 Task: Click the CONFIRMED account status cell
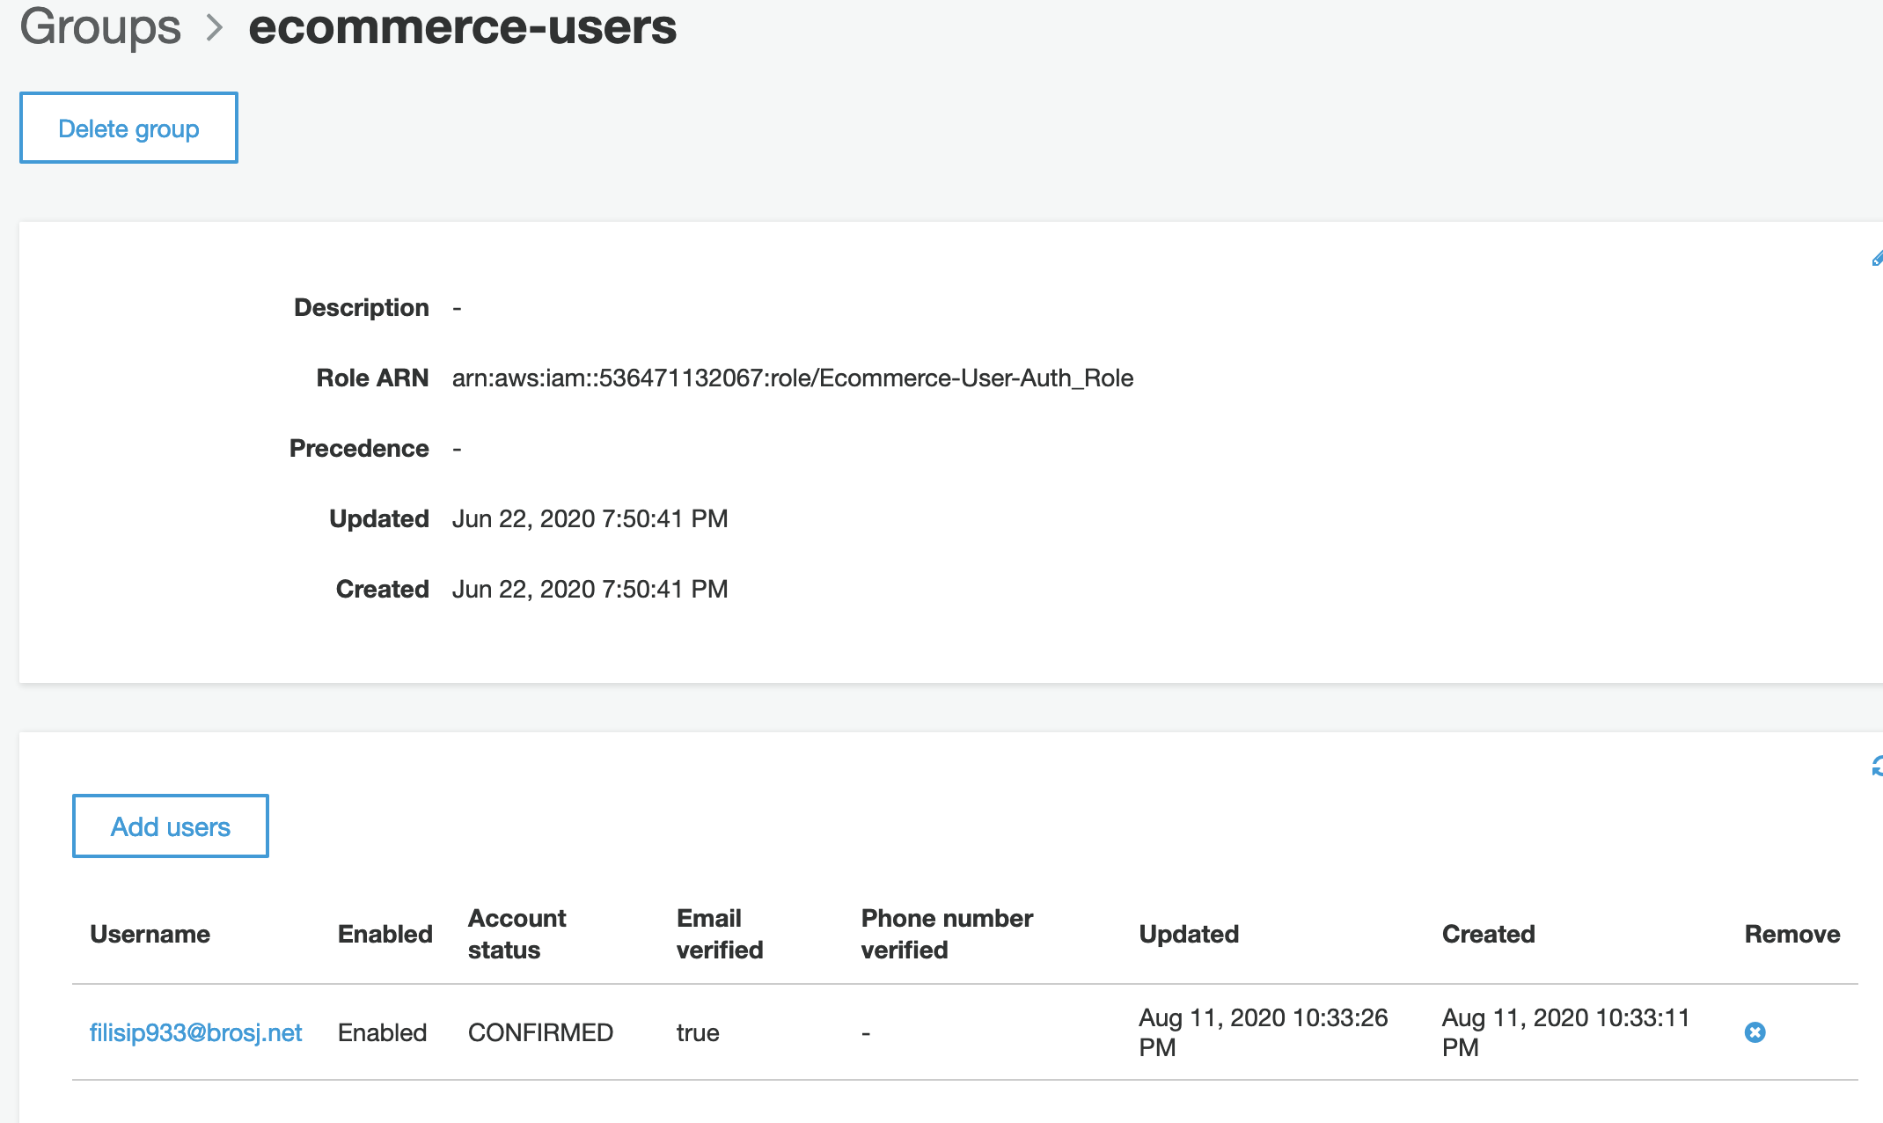click(540, 1032)
